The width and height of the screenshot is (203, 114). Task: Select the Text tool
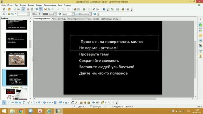pyautogui.click(x=24, y=103)
